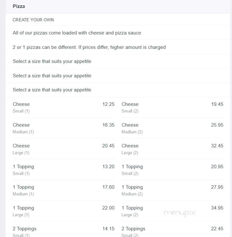Pick 1 Topping Large (2) at 34.95

point(172,211)
